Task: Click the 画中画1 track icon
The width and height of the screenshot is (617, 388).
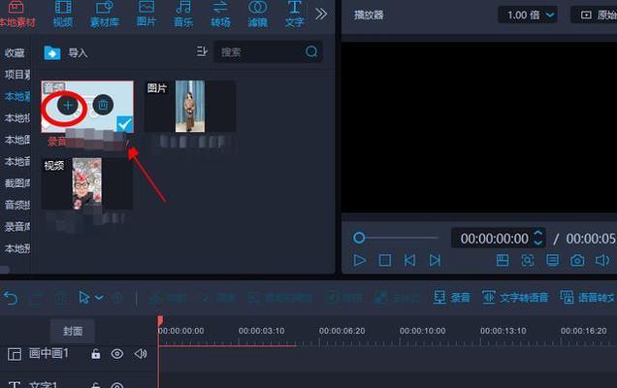Action: (15, 354)
